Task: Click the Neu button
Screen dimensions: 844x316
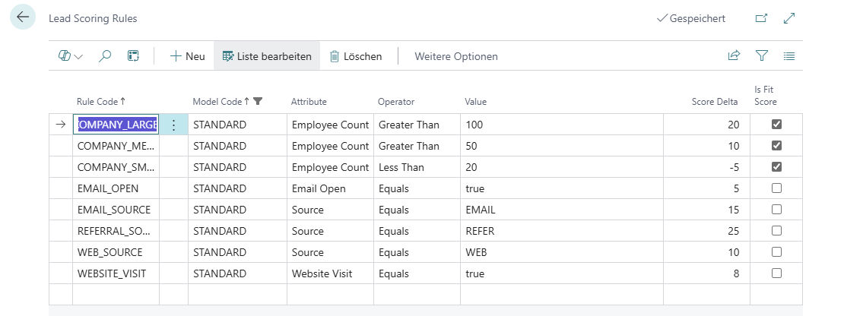Action: click(187, 56)
